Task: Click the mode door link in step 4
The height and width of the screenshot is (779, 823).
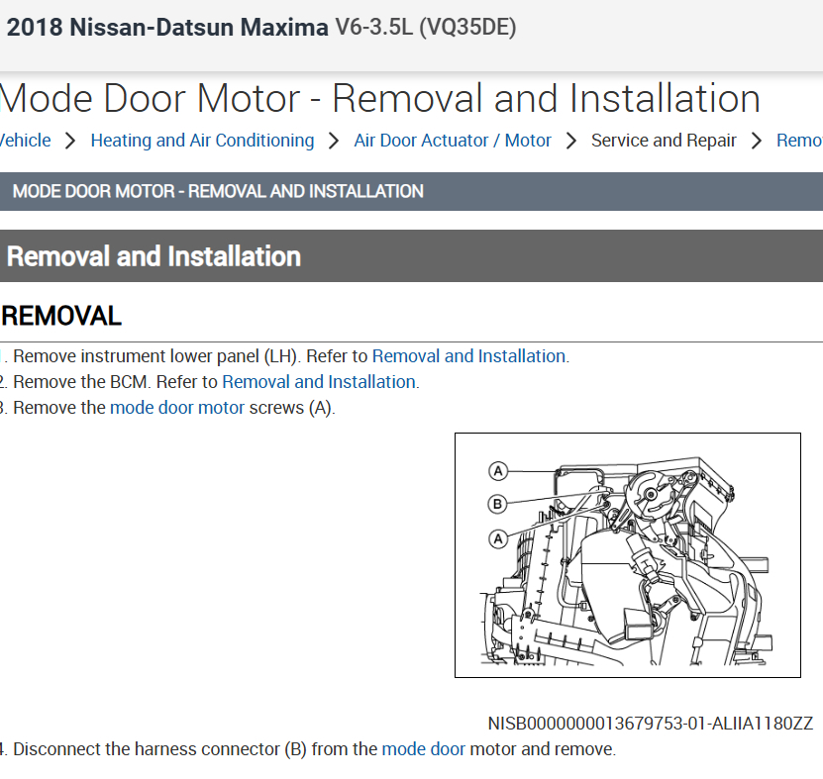Action: point(424,749)
